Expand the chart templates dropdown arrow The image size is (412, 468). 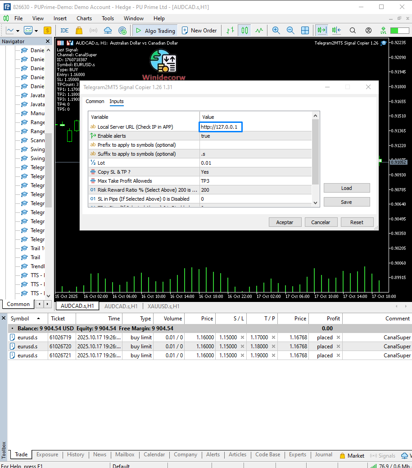36,31
